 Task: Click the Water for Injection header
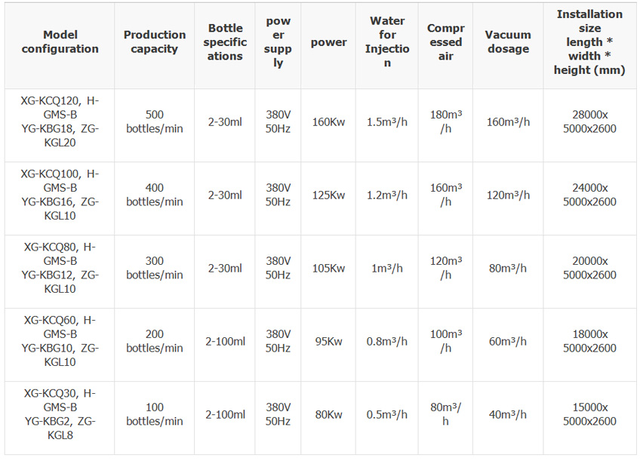[387, 42]
